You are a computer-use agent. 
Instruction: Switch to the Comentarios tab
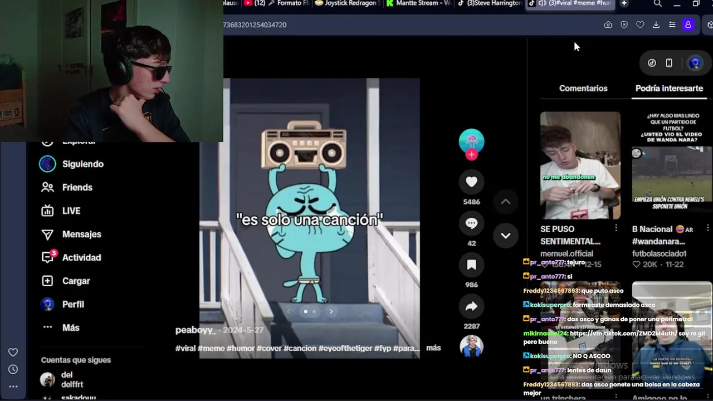[x=583, y=88]
